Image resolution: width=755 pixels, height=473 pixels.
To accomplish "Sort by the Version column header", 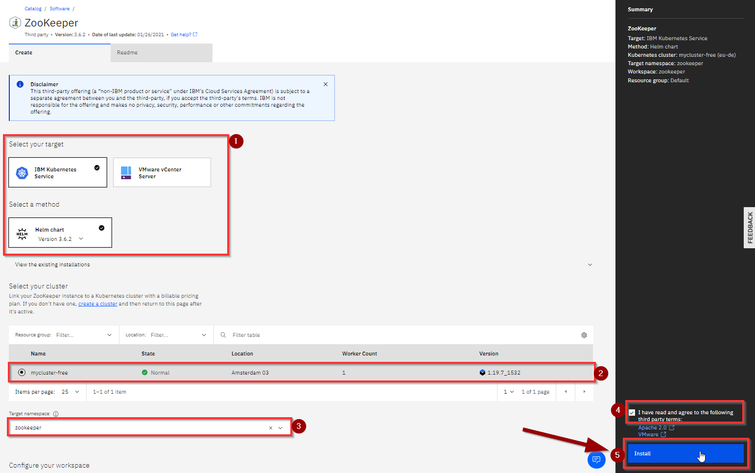I will point(489,354).
